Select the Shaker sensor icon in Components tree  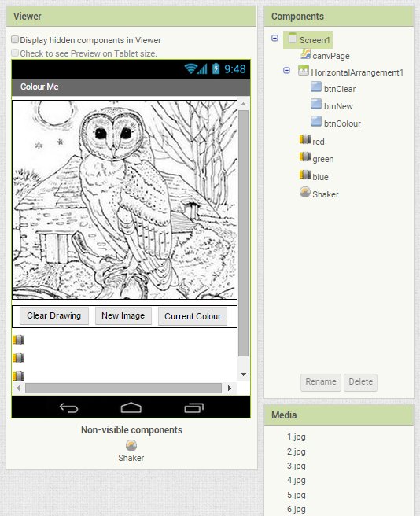[305, 192]
